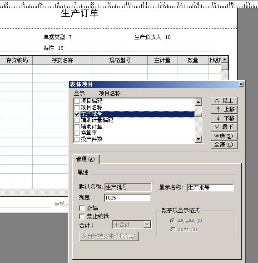
Task: Tick the 必输 required checkbox
Action: 82,208
